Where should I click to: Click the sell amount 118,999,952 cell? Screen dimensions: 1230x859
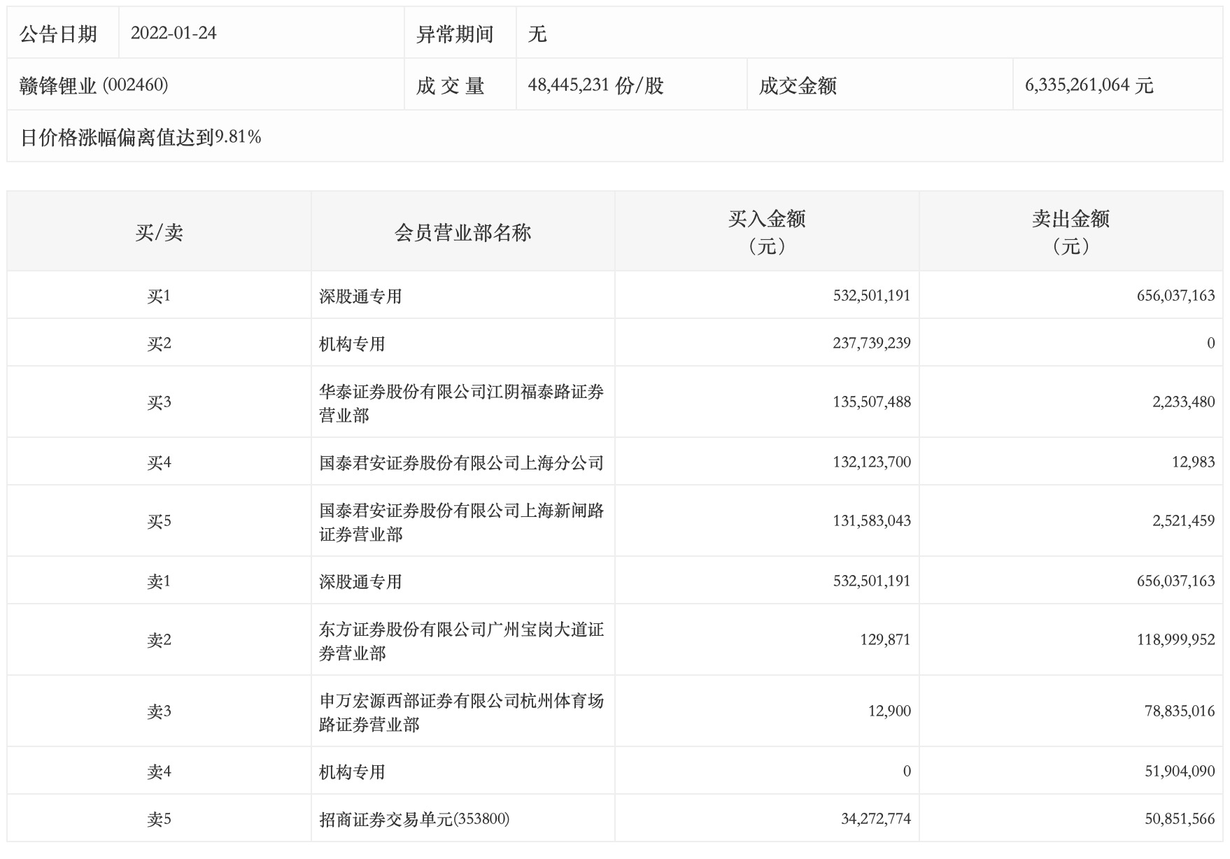coord(1175,640)
